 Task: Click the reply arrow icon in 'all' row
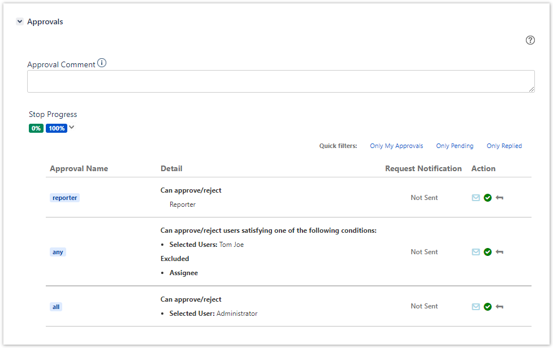click(499, 306)
